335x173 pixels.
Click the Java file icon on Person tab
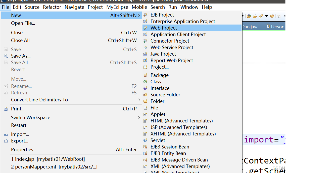pyautogui.click(x=268, y=26)
